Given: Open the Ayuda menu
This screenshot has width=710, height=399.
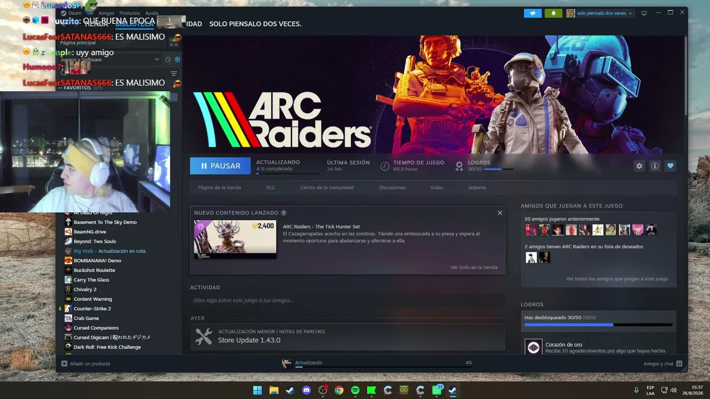Looking at the screenshot, I should [x=151, y=13].
